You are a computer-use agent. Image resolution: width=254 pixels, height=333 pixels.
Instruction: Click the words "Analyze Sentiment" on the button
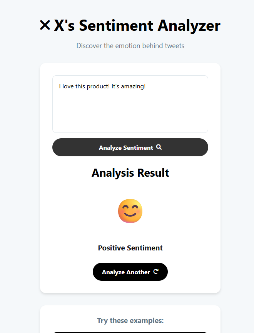tap(126, 147)
